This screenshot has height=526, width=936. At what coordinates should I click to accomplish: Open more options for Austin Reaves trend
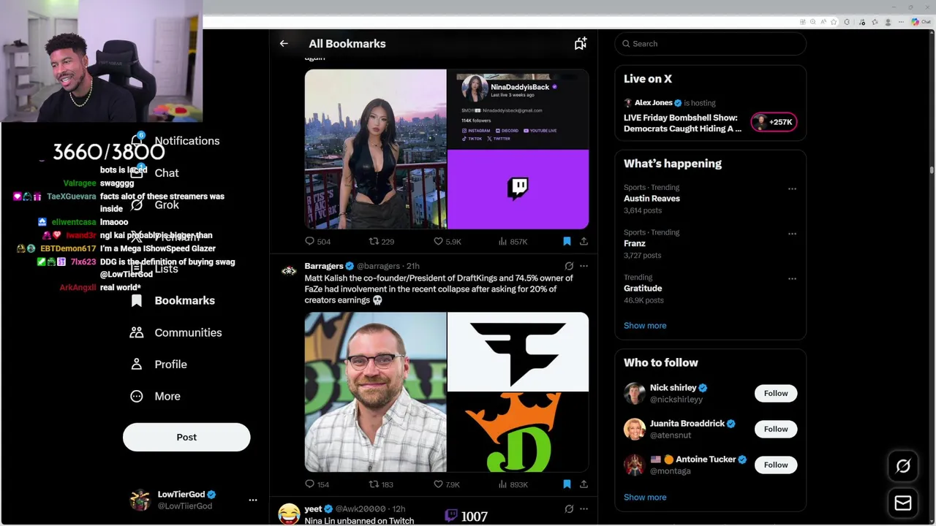(x=792, y=188)
